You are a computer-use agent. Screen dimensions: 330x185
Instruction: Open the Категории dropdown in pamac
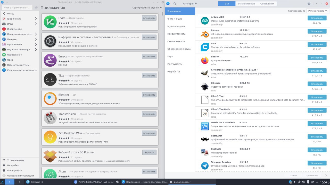click(190, 4)
